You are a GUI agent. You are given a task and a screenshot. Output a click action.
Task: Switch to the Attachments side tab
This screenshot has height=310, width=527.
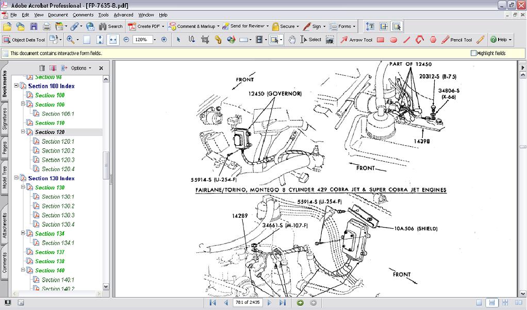4,226
